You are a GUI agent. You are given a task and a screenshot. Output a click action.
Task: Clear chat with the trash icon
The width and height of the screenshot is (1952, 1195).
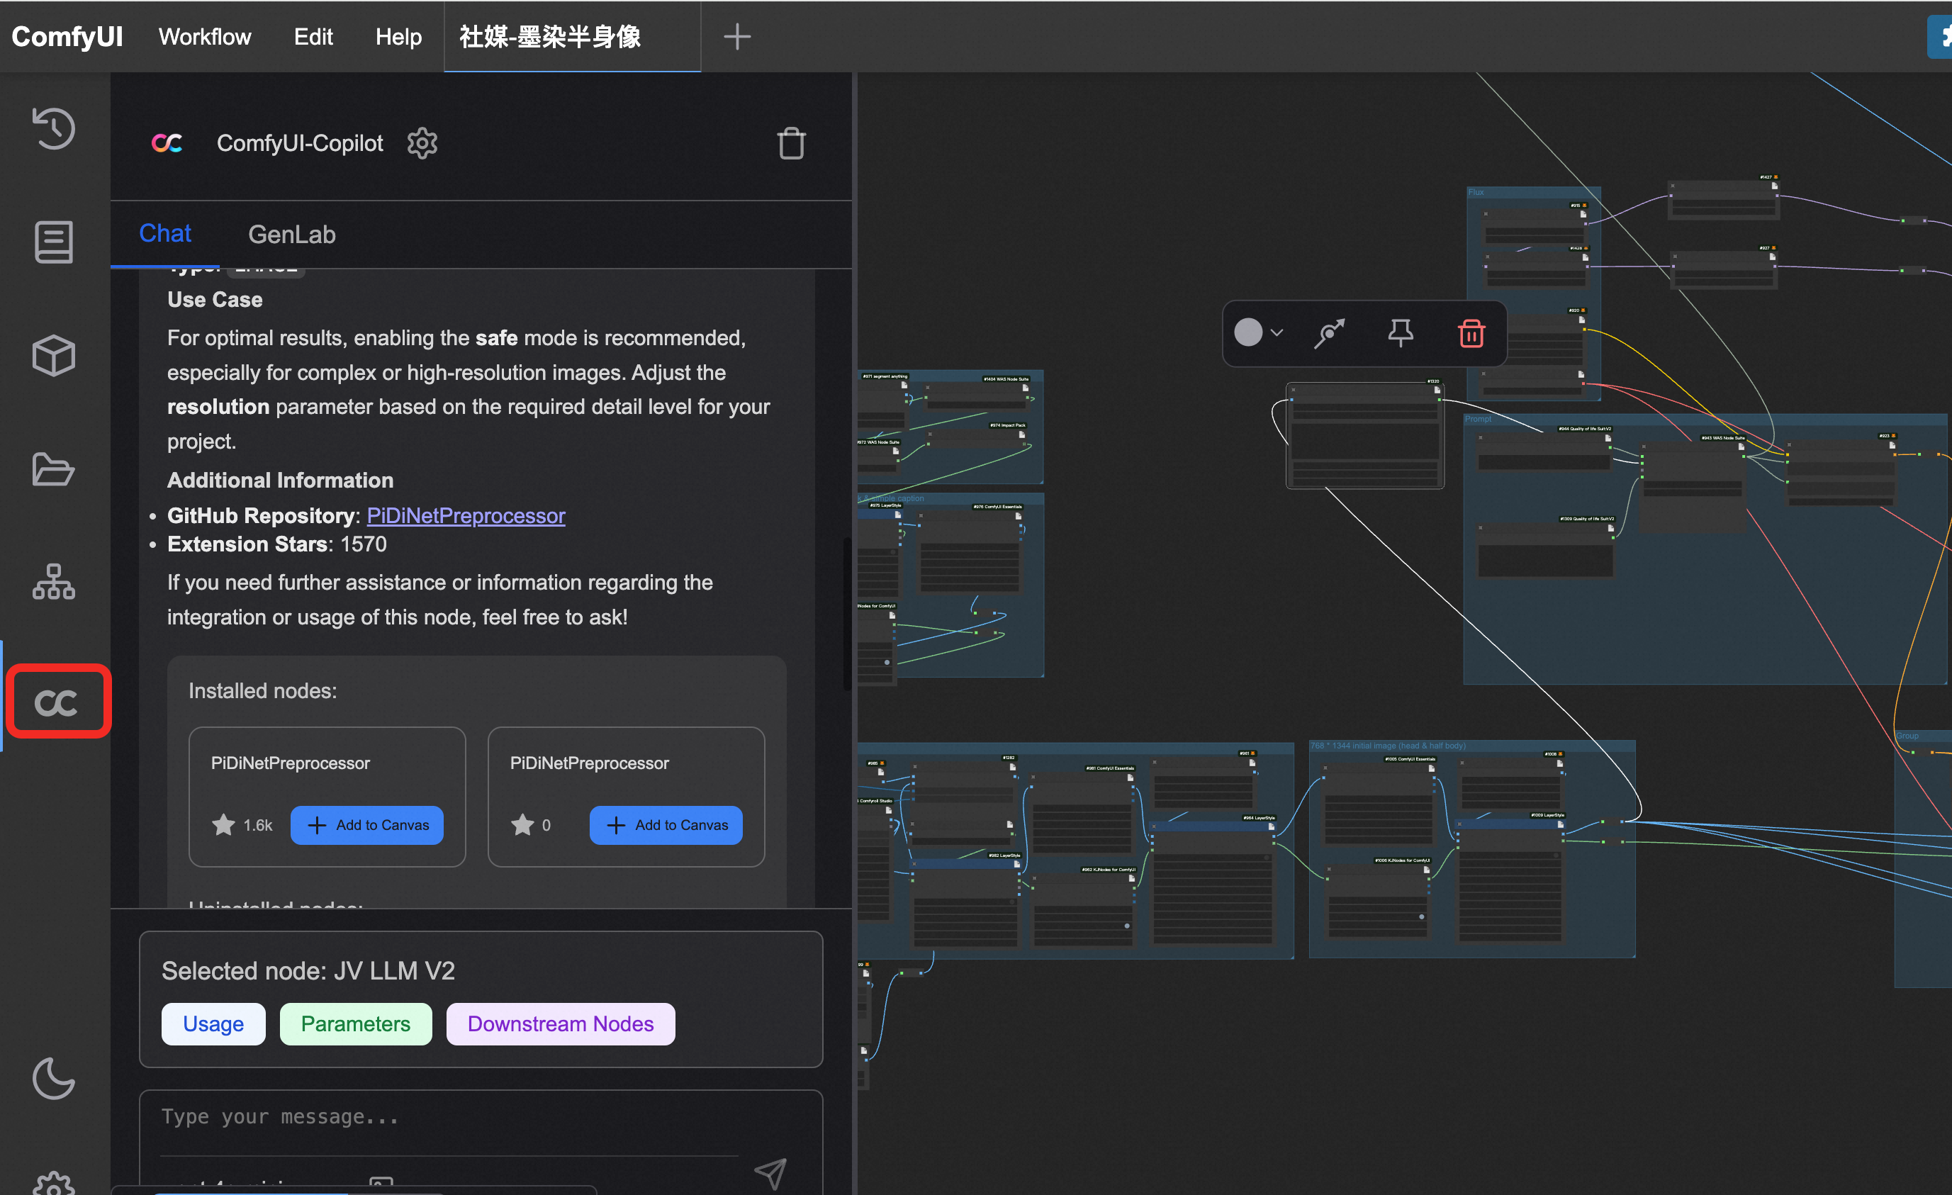(x=790, y=143)
